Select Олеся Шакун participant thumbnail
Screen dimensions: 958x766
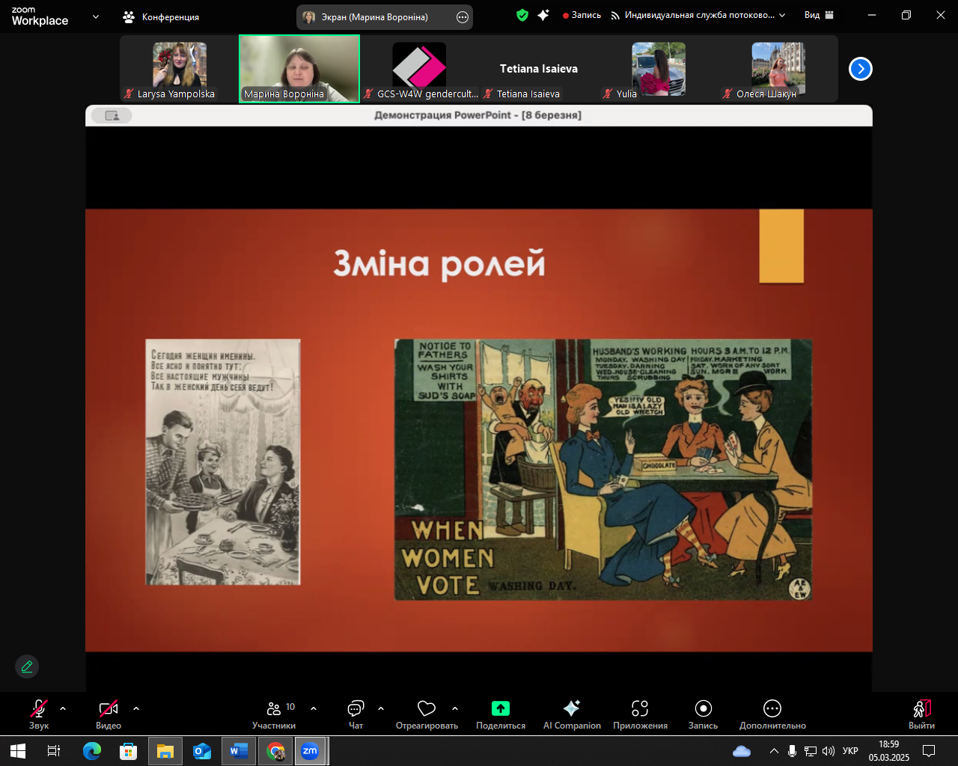tap(778, 69)
